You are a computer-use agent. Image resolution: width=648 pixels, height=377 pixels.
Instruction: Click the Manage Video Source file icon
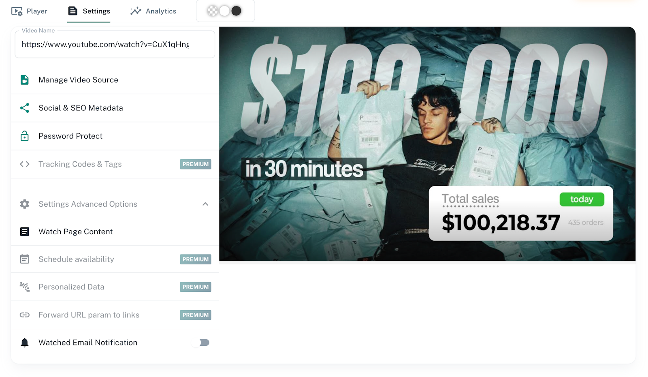[x=25, y=80]
